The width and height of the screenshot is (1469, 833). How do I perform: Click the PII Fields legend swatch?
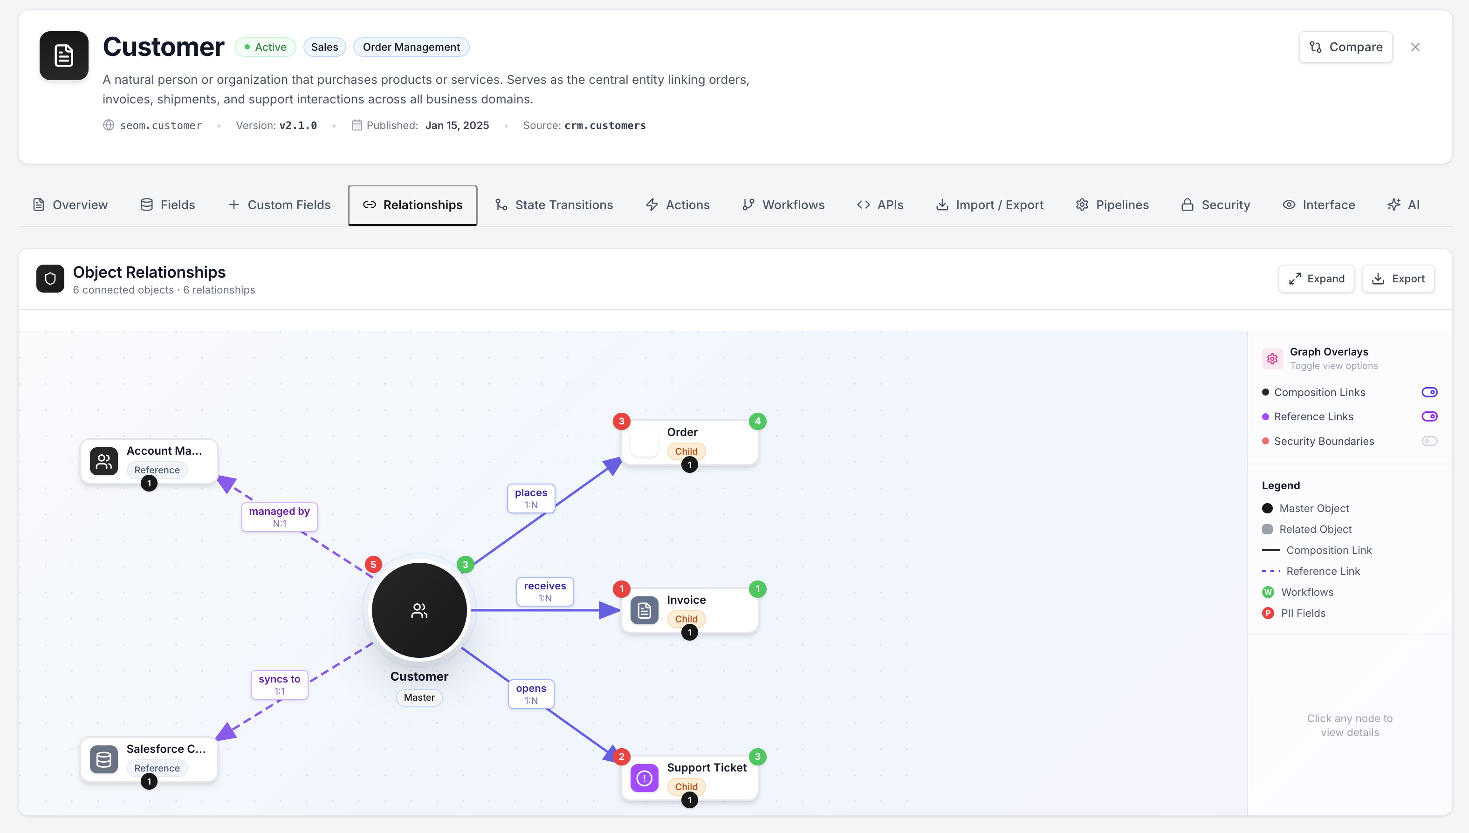(x=1268, y=613)
